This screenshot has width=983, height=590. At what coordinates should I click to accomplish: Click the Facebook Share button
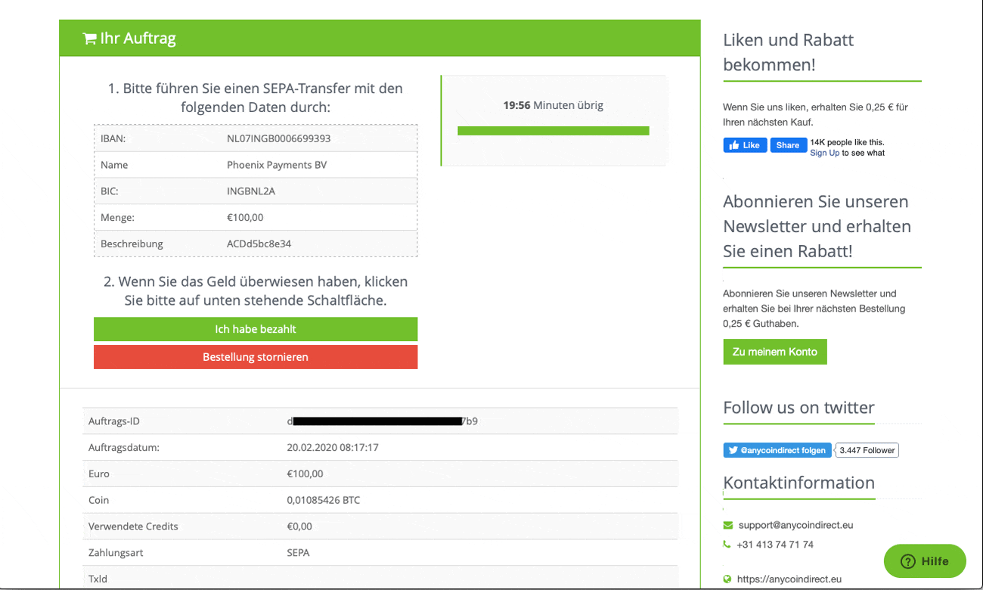[788, 145]
